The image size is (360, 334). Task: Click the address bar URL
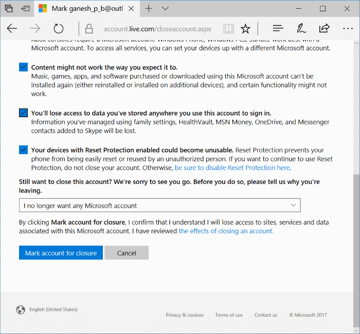157,29
